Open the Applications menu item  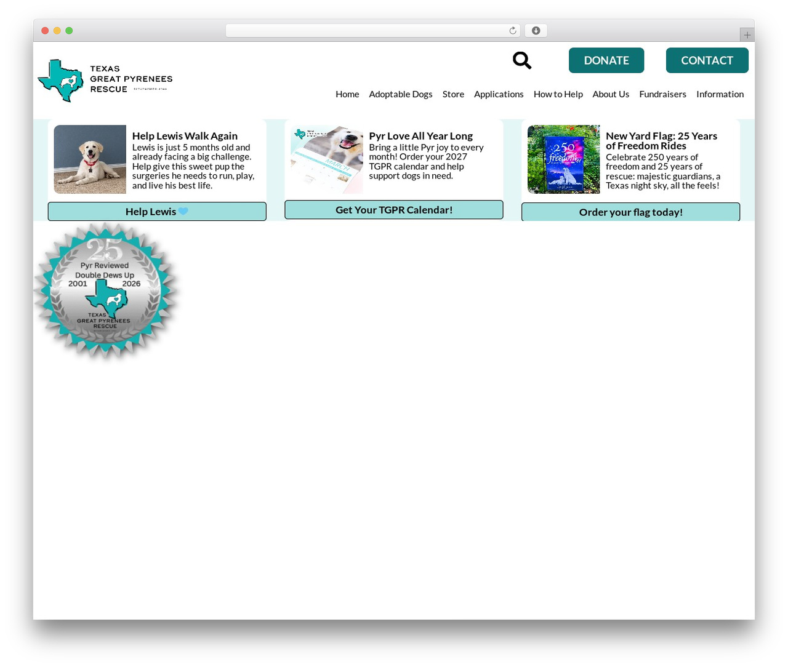tap(499, 94)
